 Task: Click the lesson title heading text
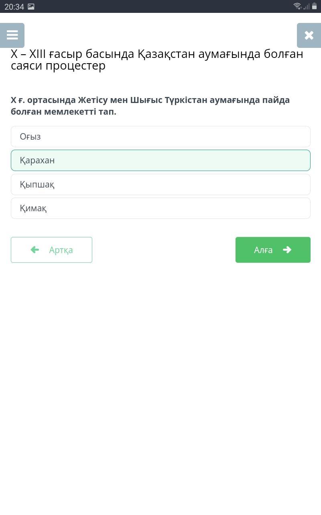pyautogui.click(x=156, y=60)
